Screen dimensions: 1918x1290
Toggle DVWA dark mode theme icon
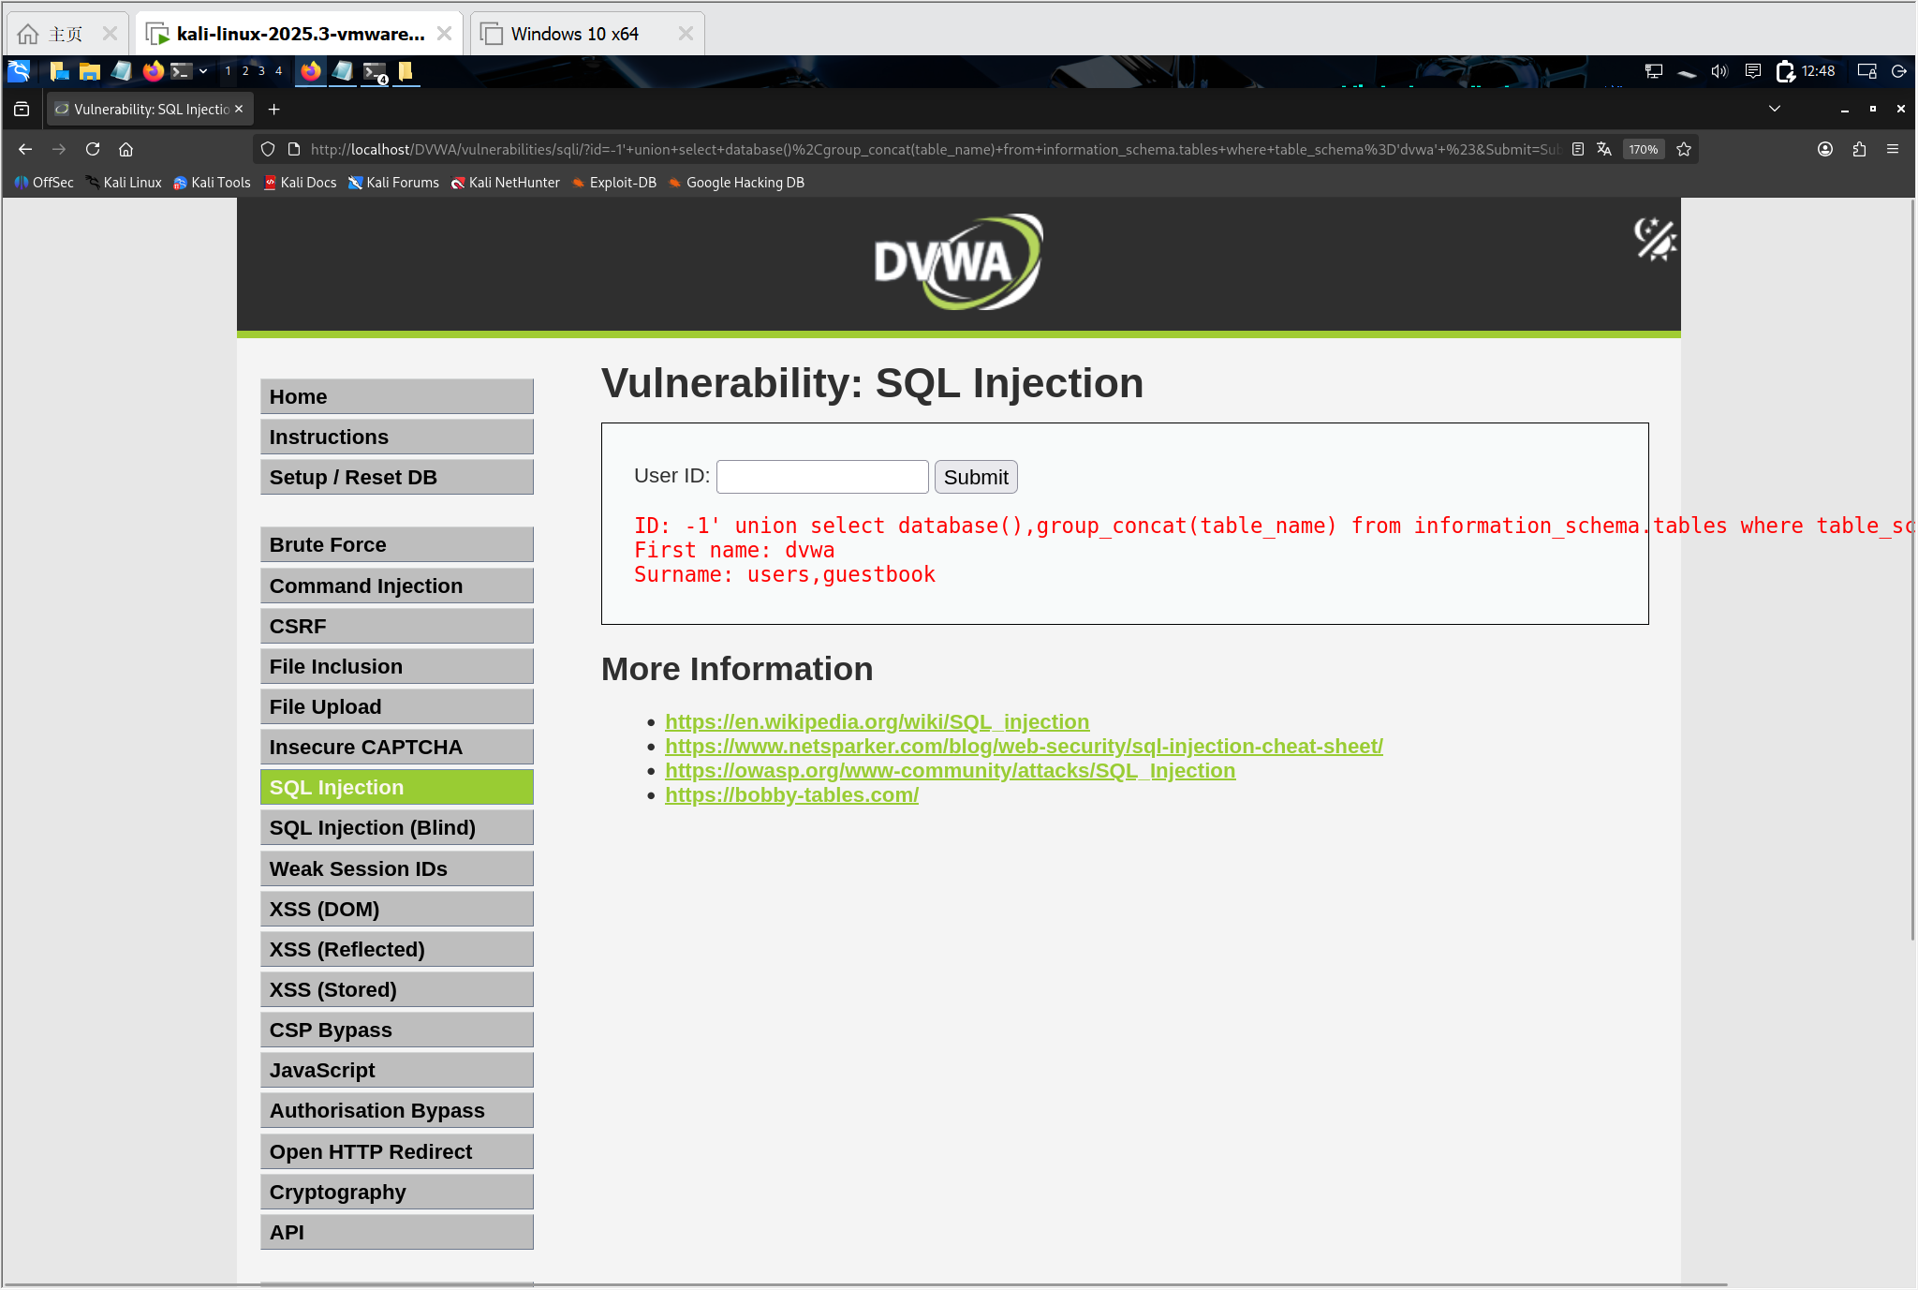click(x=1655, y=239)
